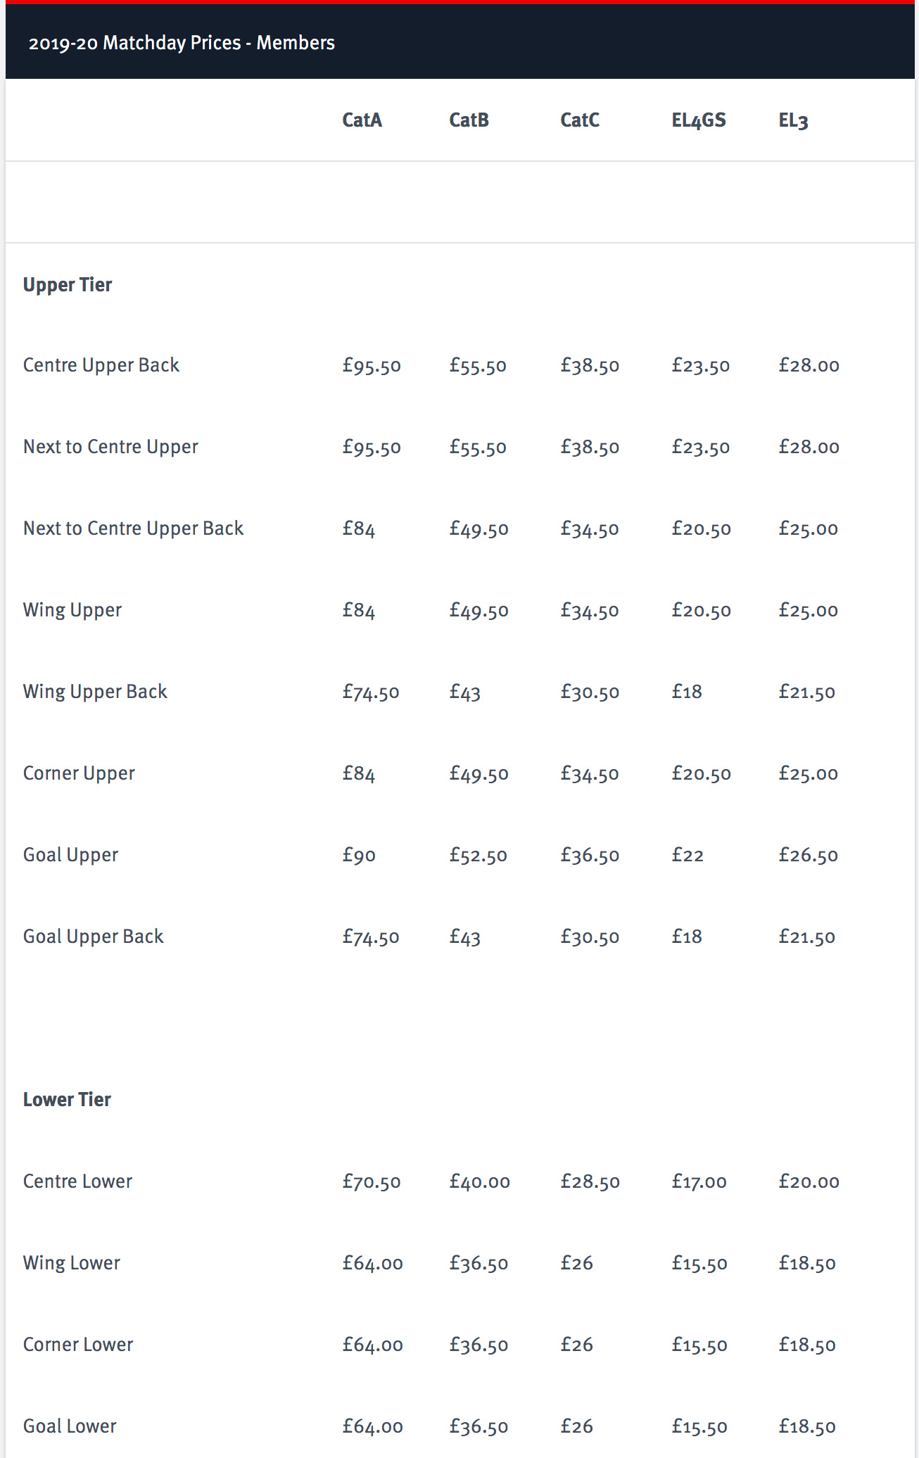Screen dimensions: 919x1458
Task: Click the Wing Lower row label
Action: [x=72, y=1263]
